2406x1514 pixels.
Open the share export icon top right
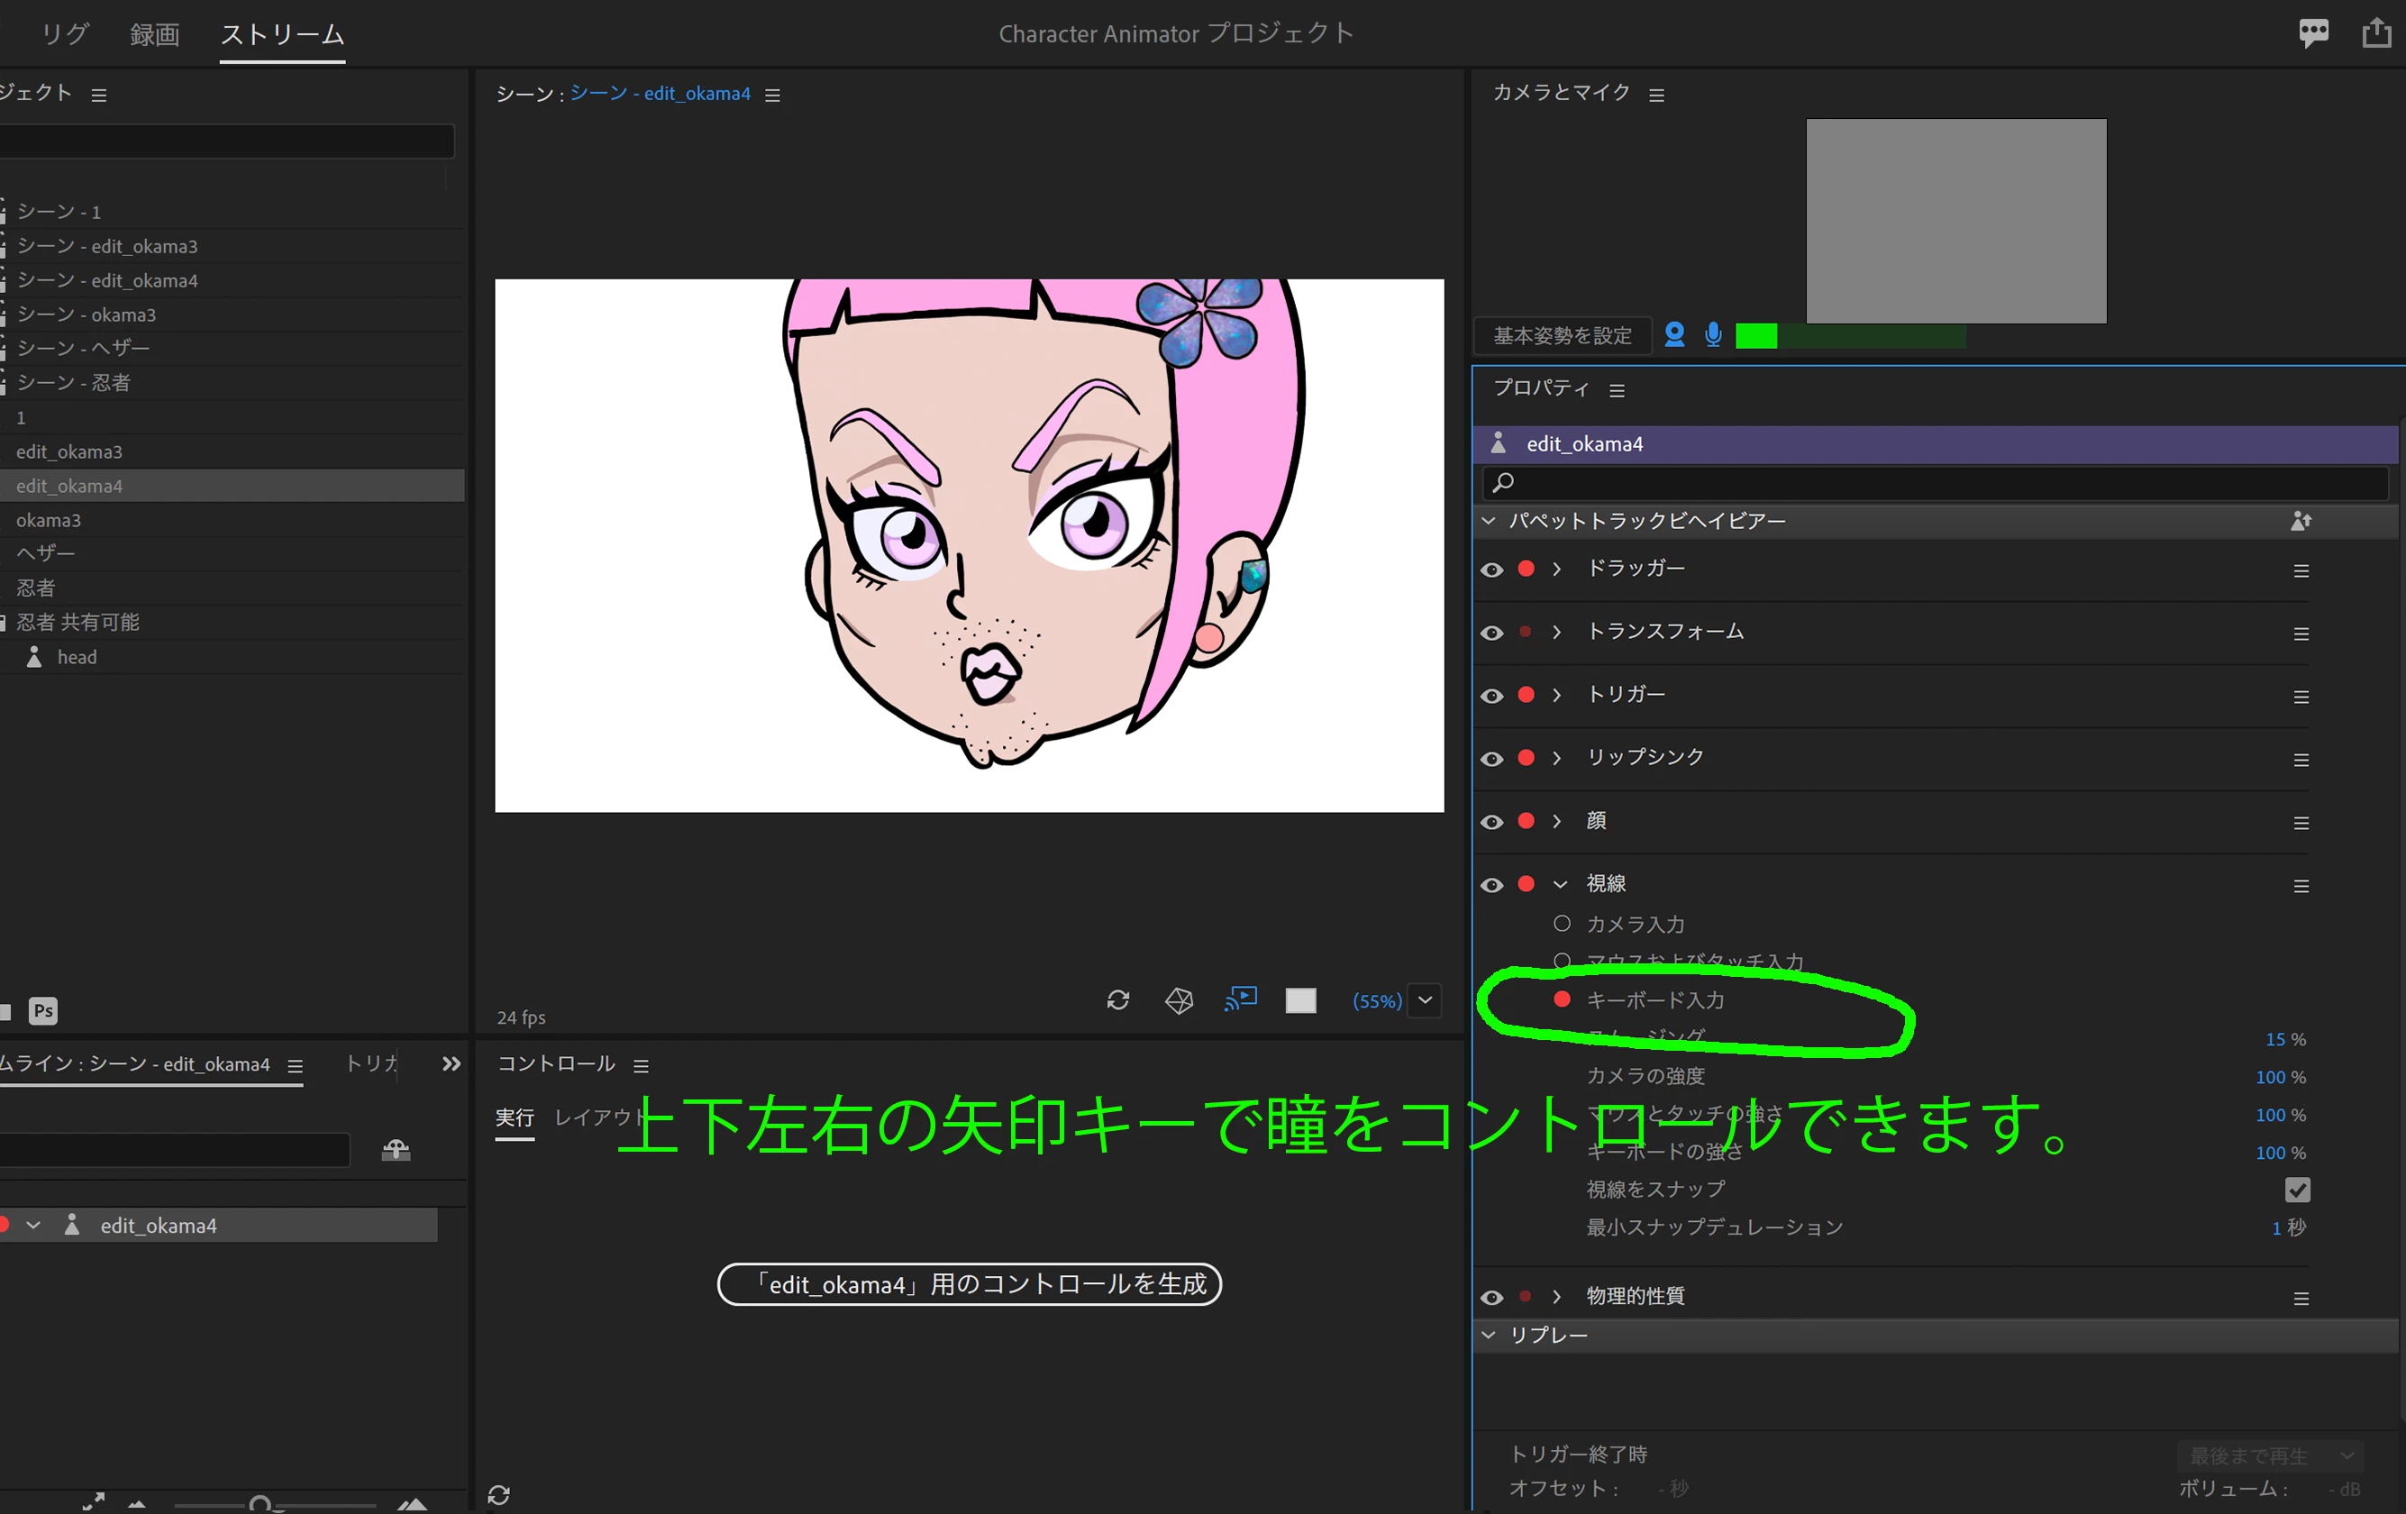click(2376, 33)
